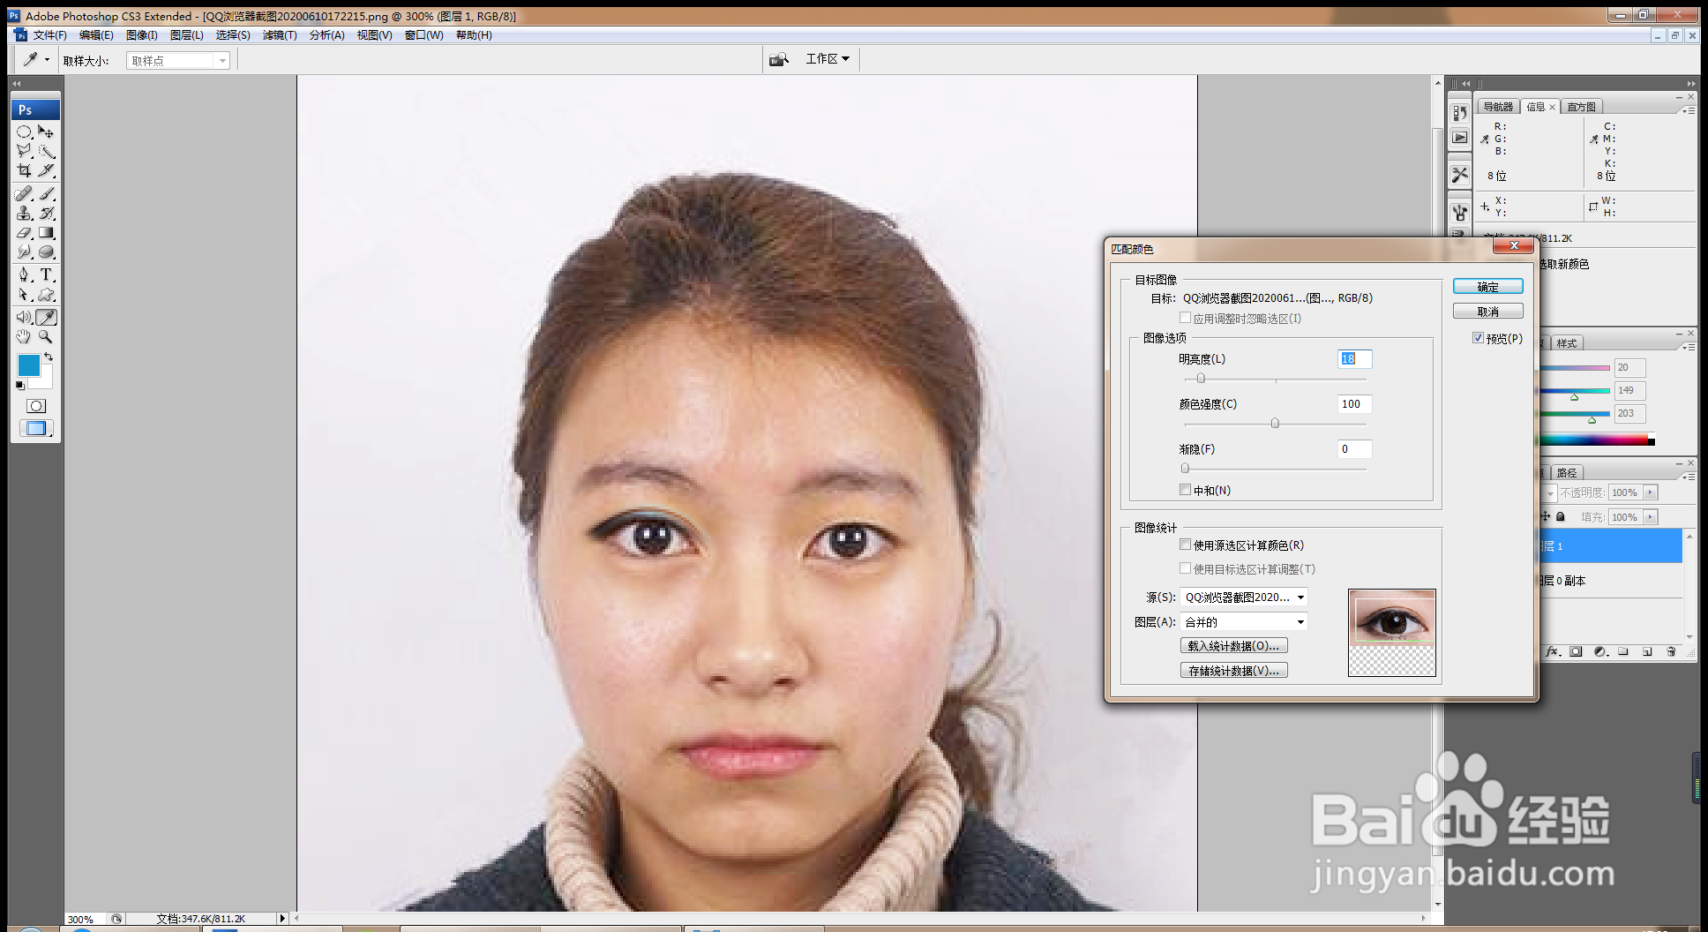The width and height of the screenshot is (1708, 932).
Task: Select the Magic Wand tool
Action: coord(47,151)
